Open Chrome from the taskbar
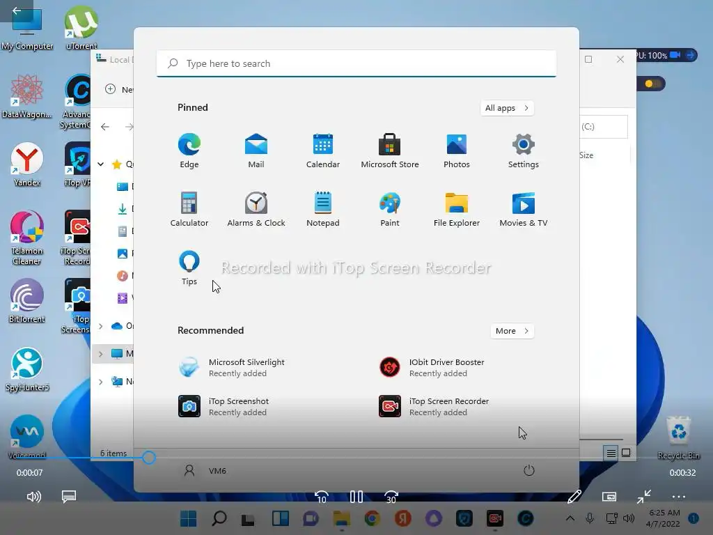 pos(372,518)
